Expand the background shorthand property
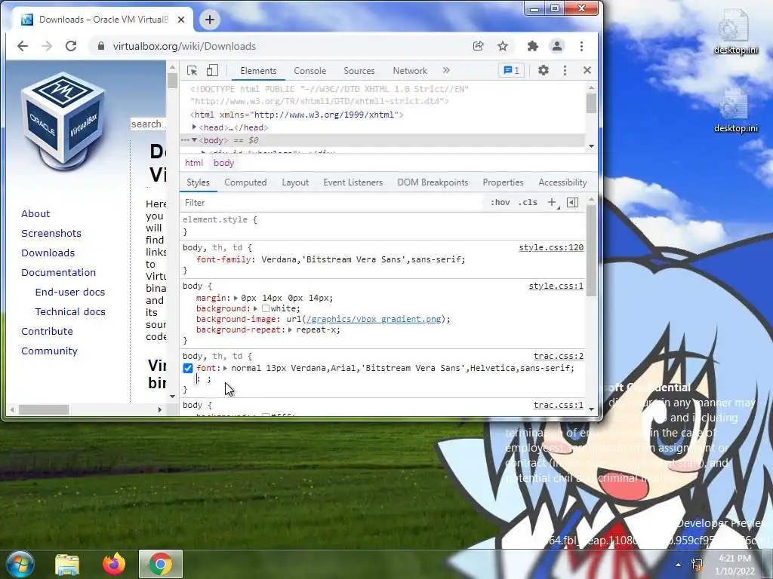773x579 pixels. pyautogui.click(x=255, y=308)
